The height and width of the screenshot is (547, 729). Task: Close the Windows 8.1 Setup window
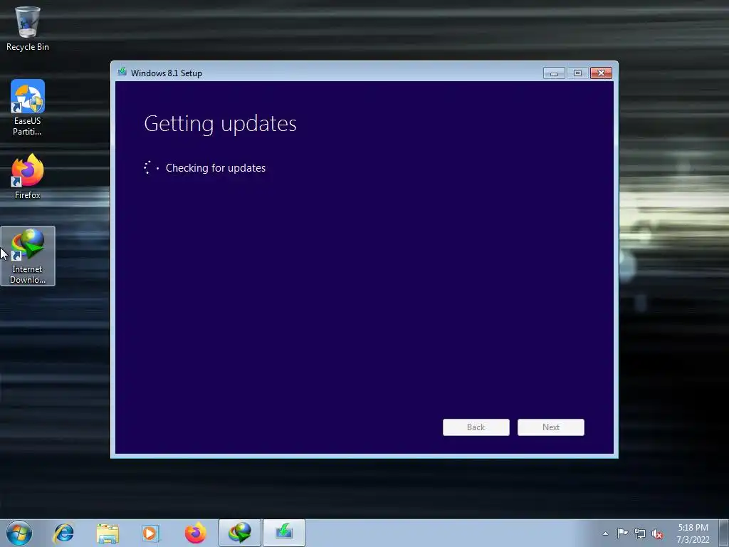click(x=601, y=73)
